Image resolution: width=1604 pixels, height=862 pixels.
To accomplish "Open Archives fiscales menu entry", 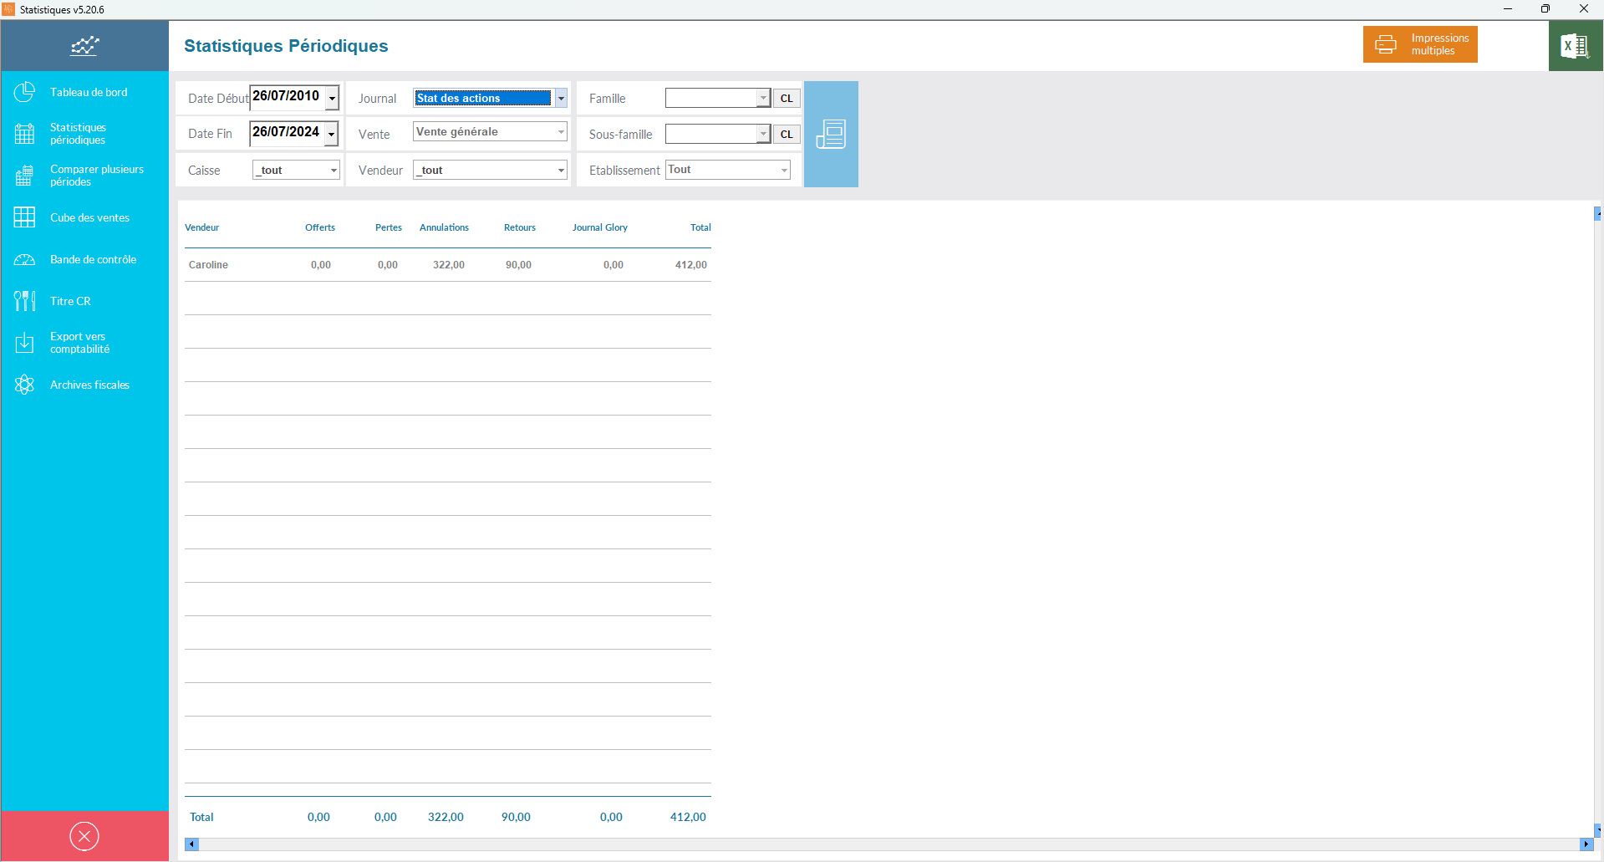I will point(89,385).
